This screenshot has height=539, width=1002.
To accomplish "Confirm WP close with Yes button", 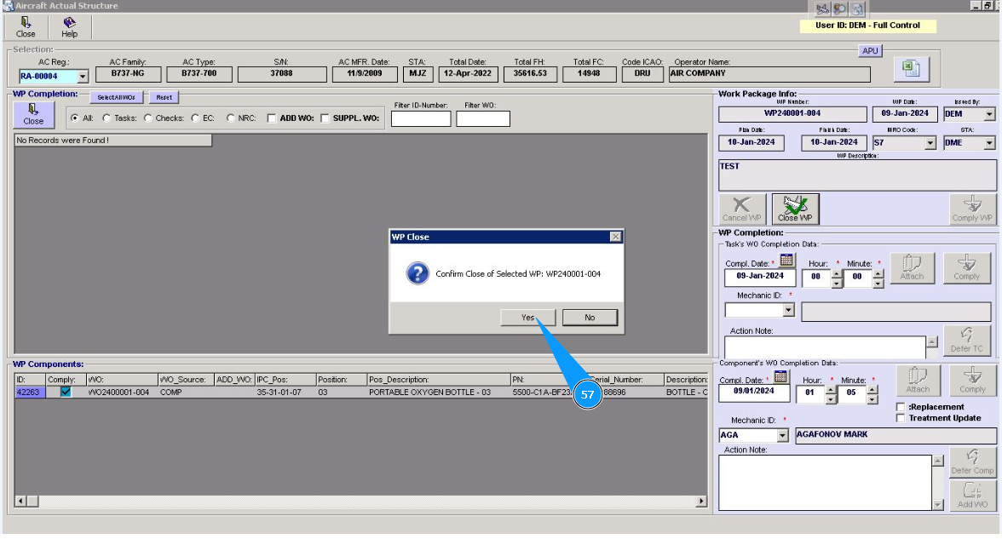I will pyautogui.click(x=528, y=318).
